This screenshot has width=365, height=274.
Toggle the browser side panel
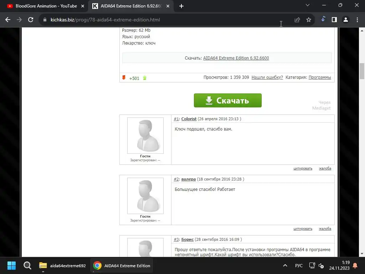coord(334,20)
